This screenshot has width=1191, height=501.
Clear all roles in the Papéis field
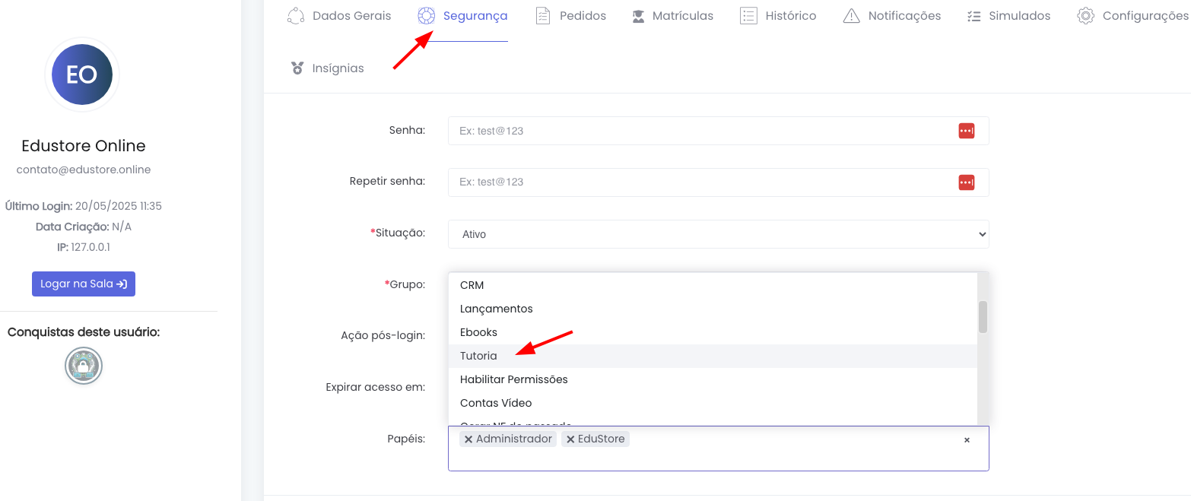pos(967,440)
